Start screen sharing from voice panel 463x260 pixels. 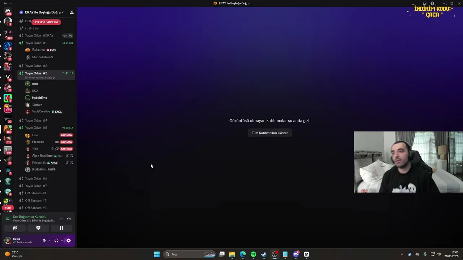38,228
